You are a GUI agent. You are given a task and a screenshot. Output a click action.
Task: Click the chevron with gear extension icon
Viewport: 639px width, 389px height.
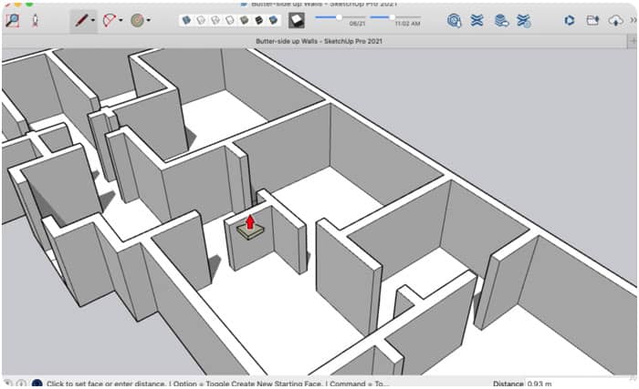coord(524,20)
